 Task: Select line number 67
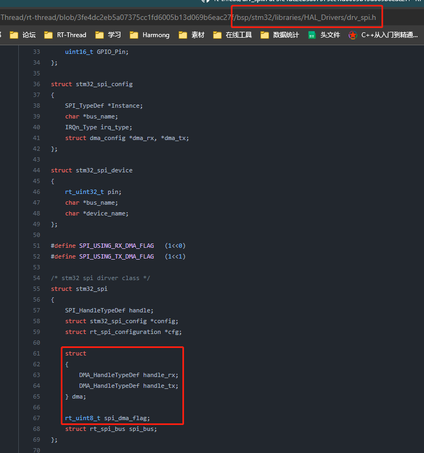click(37, 418)
